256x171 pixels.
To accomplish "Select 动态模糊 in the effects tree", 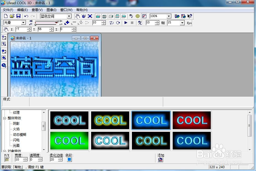I will [20, 135].
